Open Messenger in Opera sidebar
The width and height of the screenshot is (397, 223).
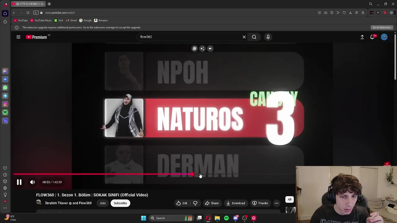pos(5,79)
